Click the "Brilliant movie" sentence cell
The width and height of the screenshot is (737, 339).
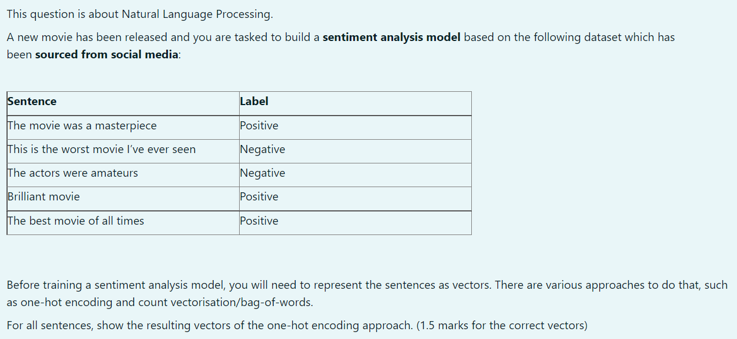[x=44, y=197]
